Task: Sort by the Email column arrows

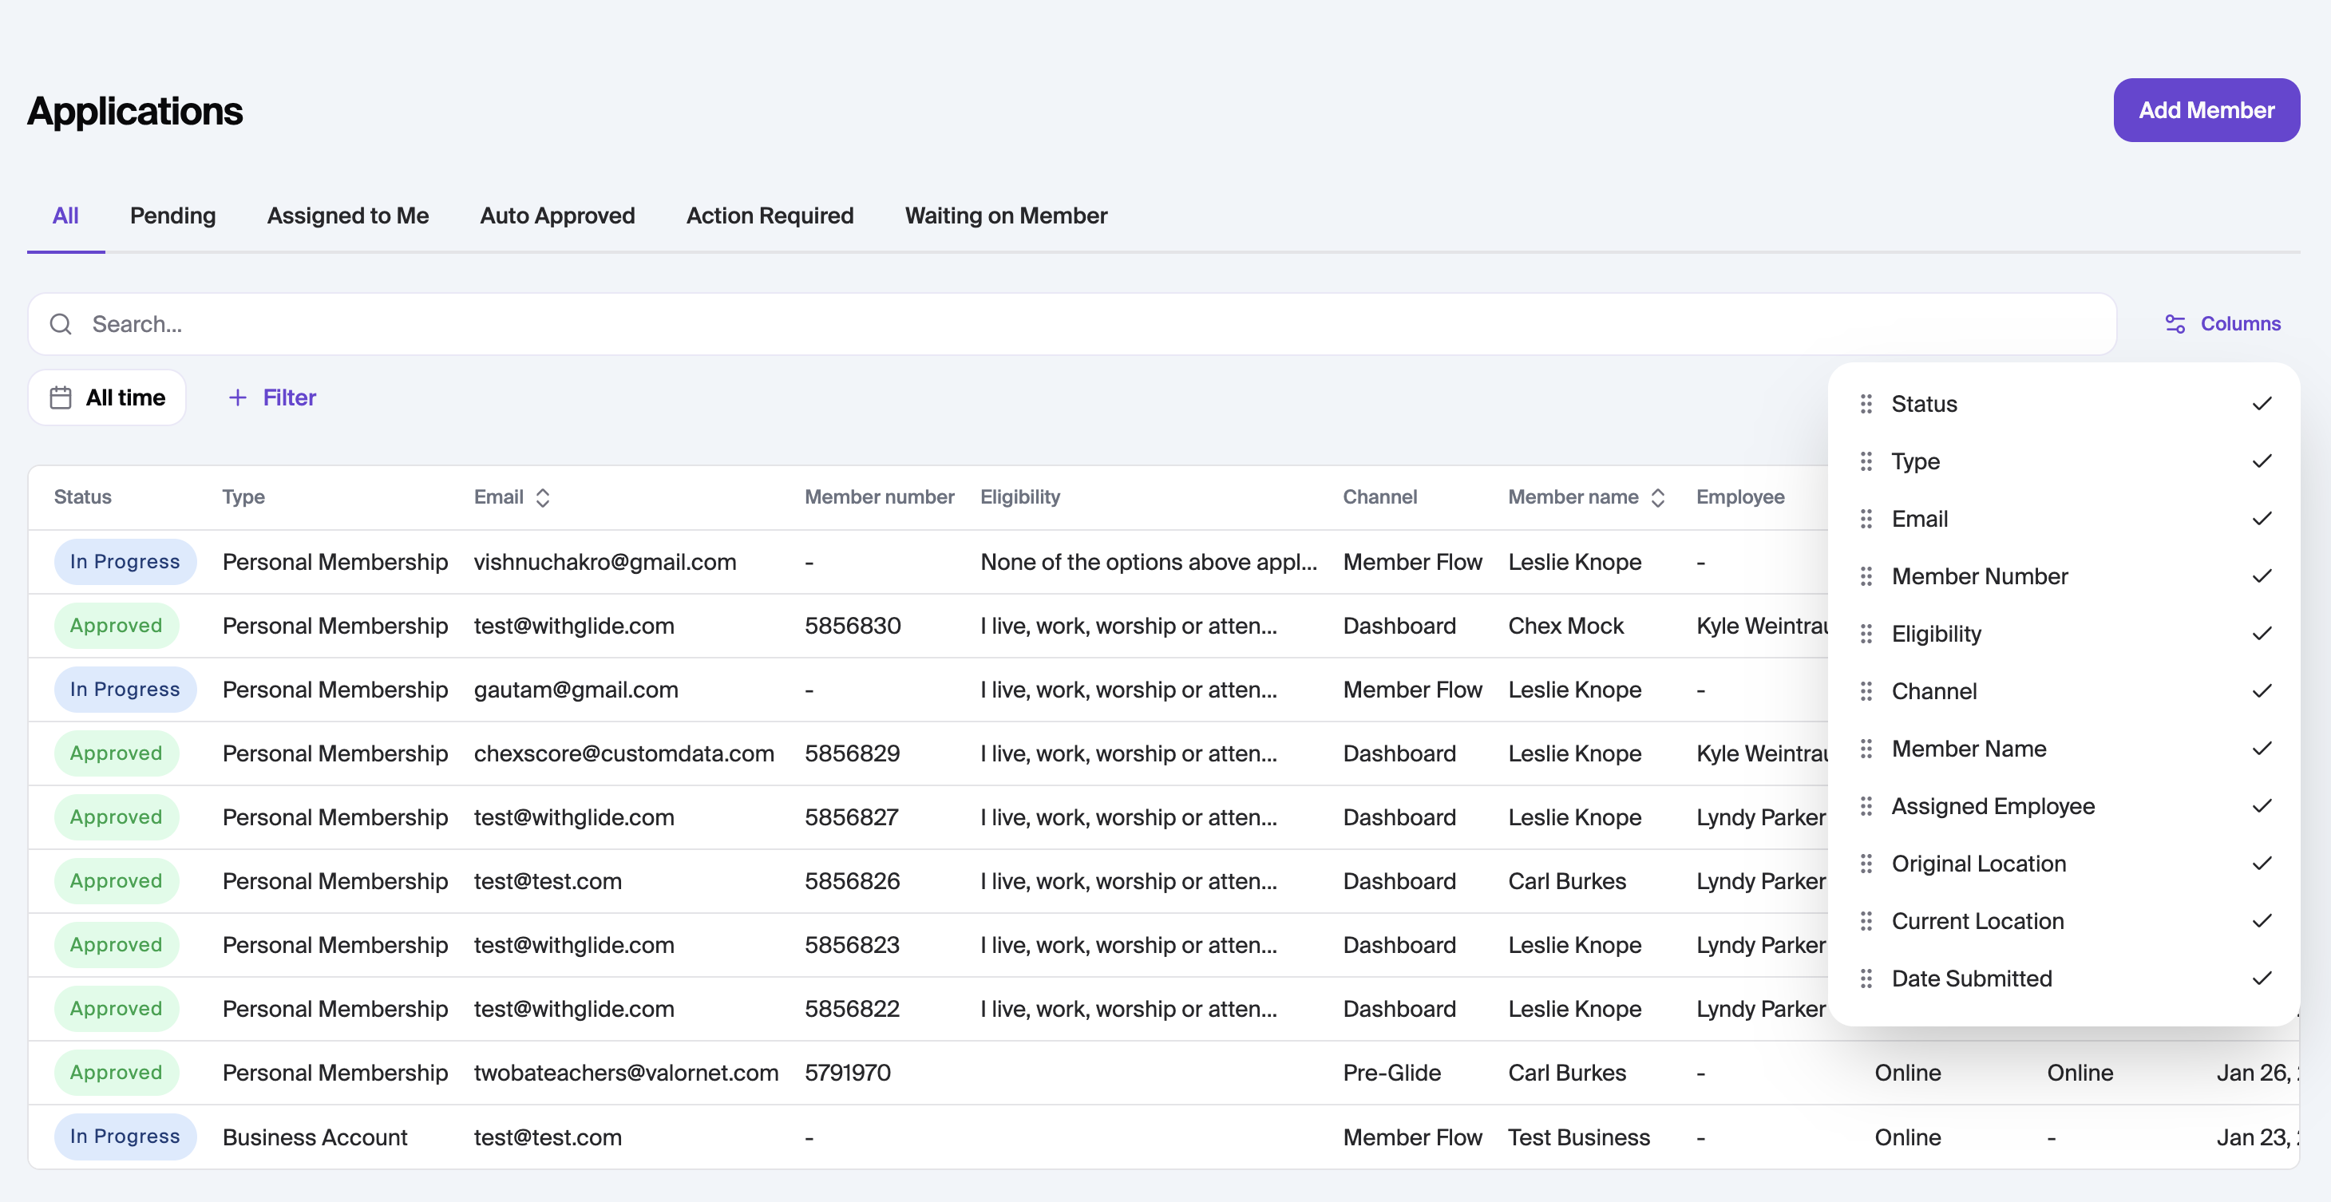Action: 543,497
